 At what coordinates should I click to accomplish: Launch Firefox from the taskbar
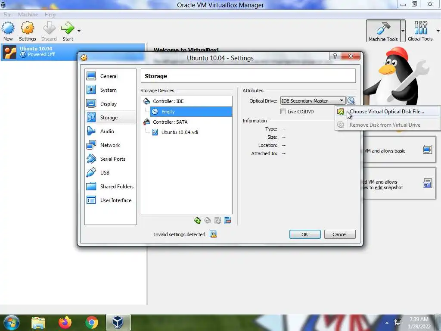(65, 322)
